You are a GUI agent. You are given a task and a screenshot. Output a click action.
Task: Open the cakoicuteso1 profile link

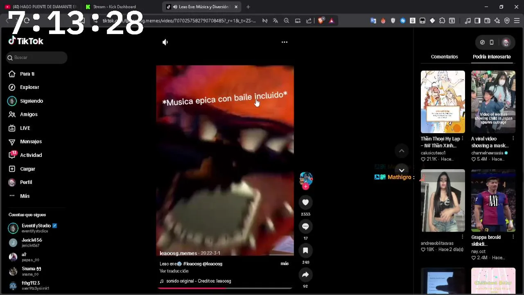coord(433,153)
